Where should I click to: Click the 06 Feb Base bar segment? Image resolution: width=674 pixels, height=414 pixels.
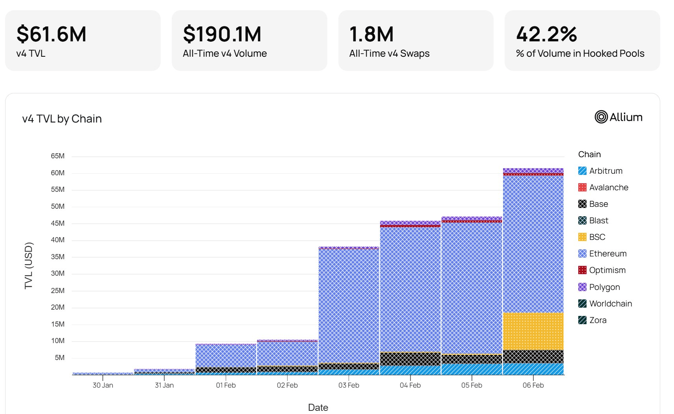pyautogui.click(x=533, y=356)
